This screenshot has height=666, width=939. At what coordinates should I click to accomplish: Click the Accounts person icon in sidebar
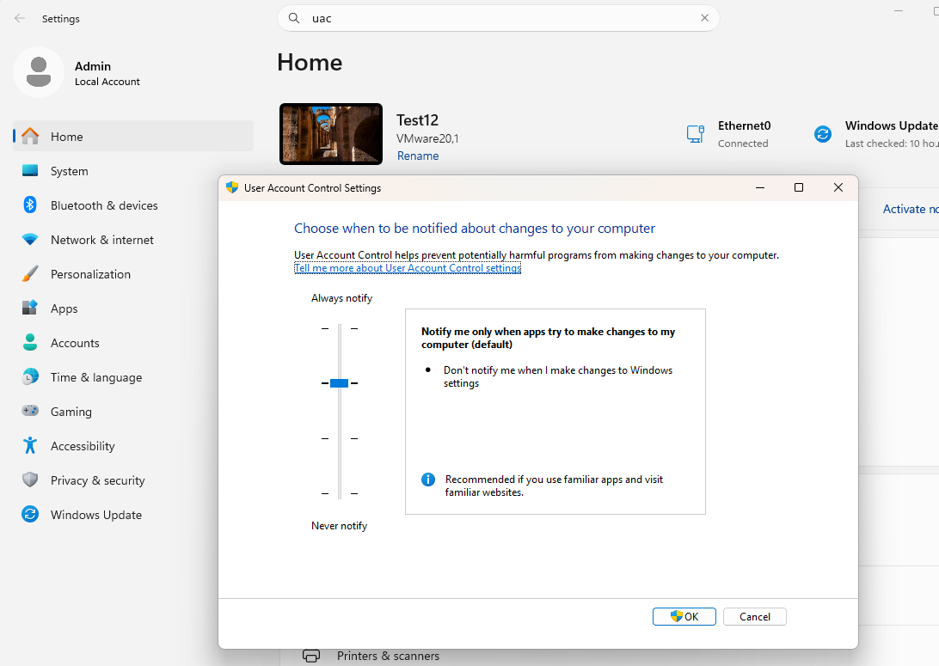tap(30, 342)
